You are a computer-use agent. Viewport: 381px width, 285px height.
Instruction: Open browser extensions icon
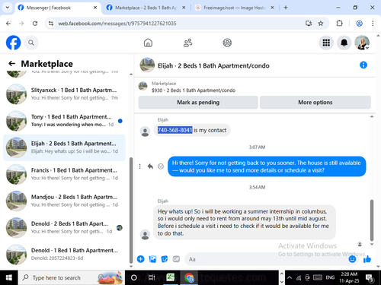point(339,24)
